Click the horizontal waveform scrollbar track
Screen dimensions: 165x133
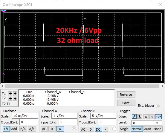(82, 86)
